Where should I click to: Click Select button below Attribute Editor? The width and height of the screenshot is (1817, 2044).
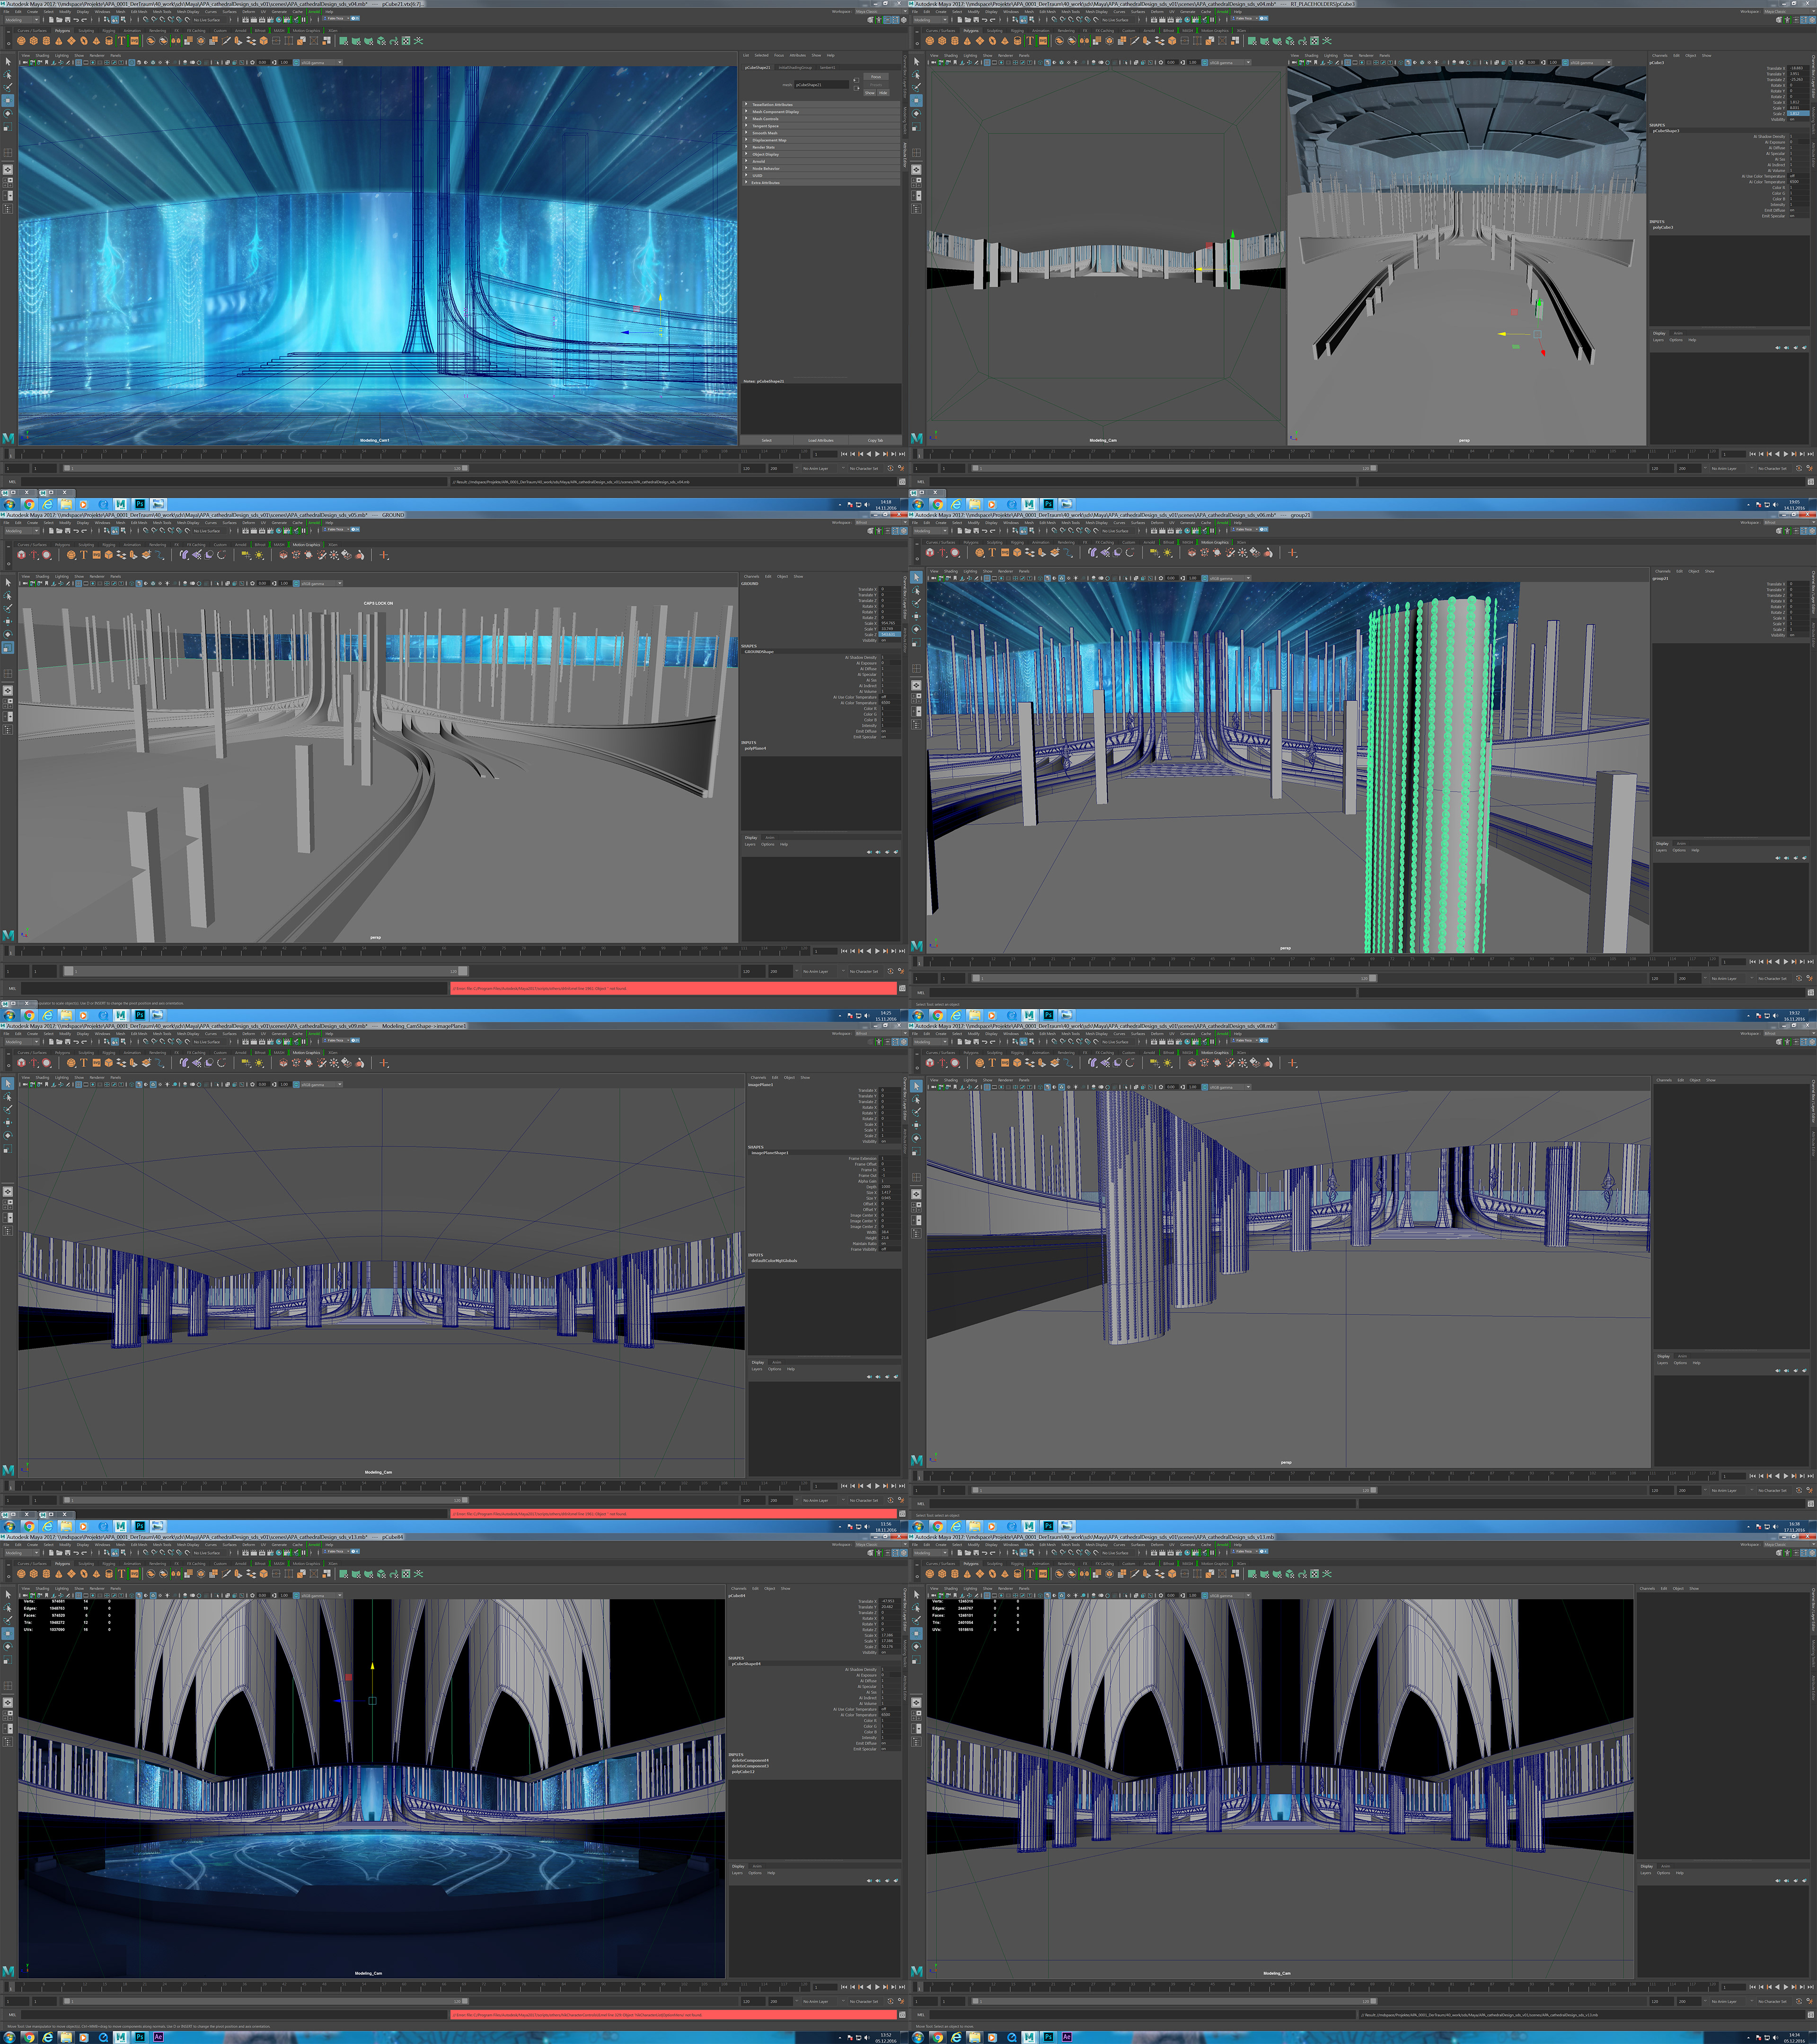(767, 441)
